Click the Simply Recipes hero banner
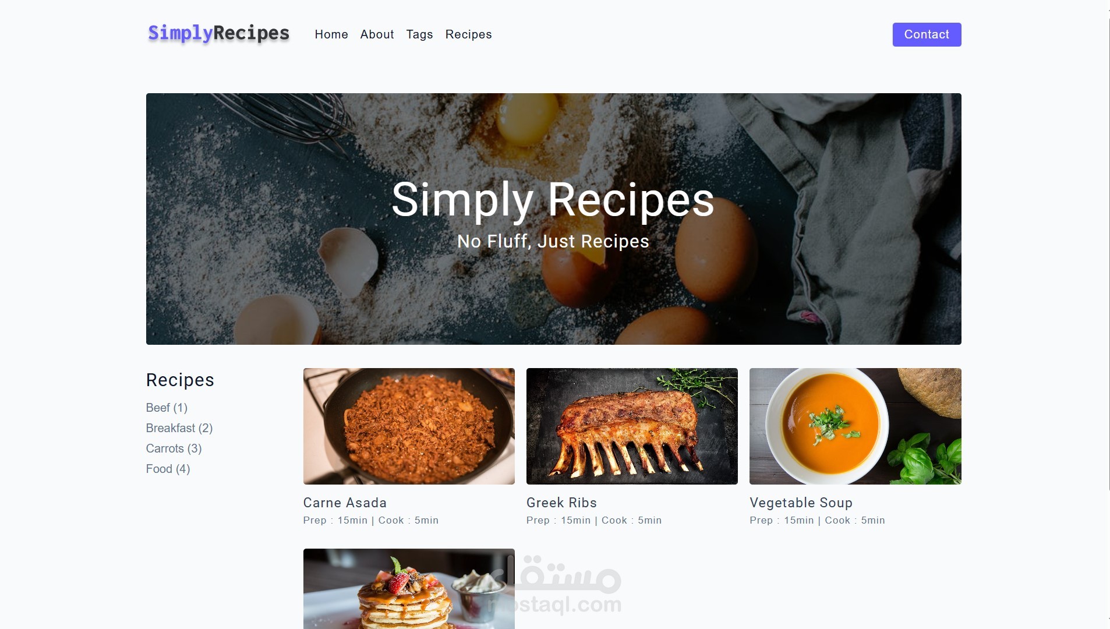Image resolution: width=1110 pixels, height=629 pixels. tap(553, 219)
